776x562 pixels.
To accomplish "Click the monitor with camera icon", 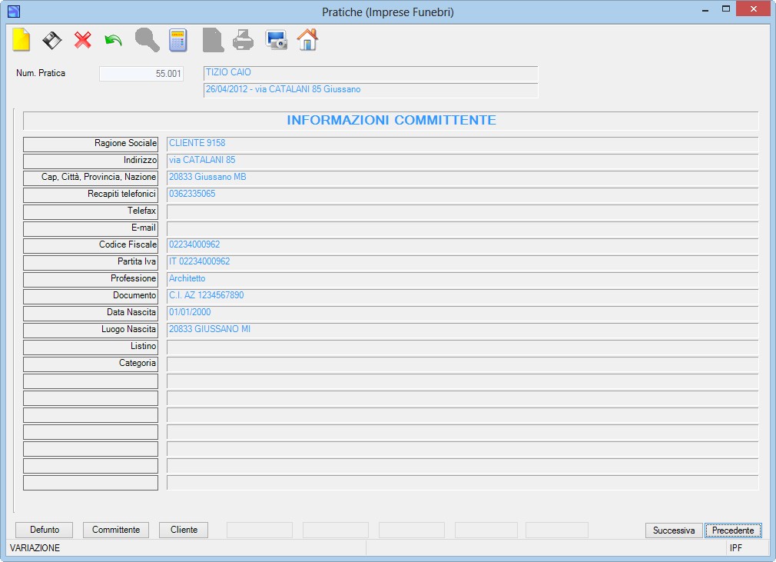I will [x=276, y=40].
